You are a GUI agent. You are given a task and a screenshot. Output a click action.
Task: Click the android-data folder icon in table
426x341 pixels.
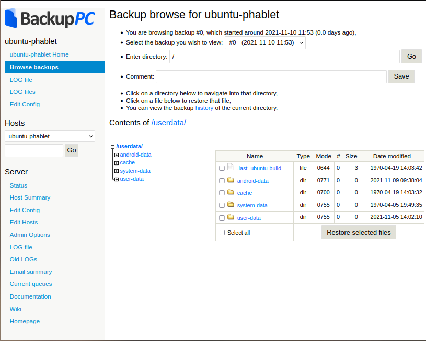click(231, 180)
